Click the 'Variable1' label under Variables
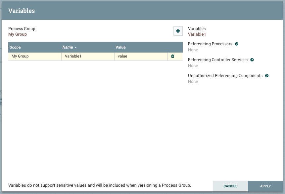Screen dimensions: 285x194 (197, 34)
